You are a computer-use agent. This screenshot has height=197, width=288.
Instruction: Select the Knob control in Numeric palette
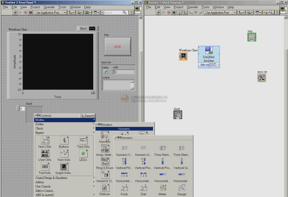tap(124, 189)
